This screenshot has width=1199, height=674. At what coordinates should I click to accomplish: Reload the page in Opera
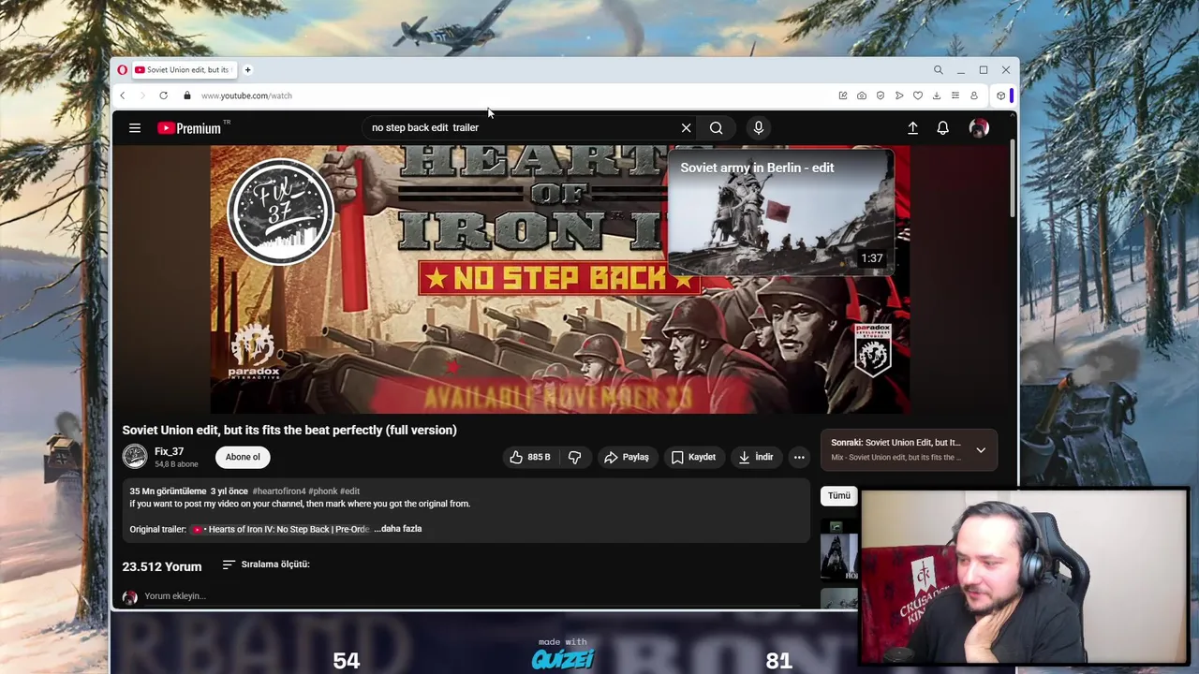pyautogui.click(x=163, y=95)
